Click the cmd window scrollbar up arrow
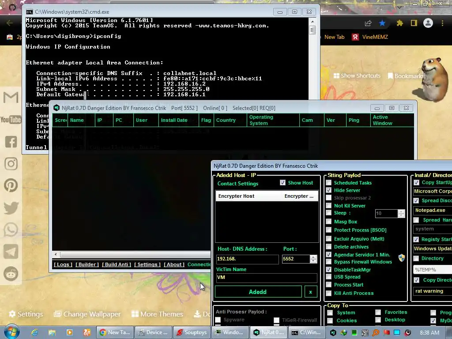The height and width of the screenshot is (339, 452). [312, 22]
